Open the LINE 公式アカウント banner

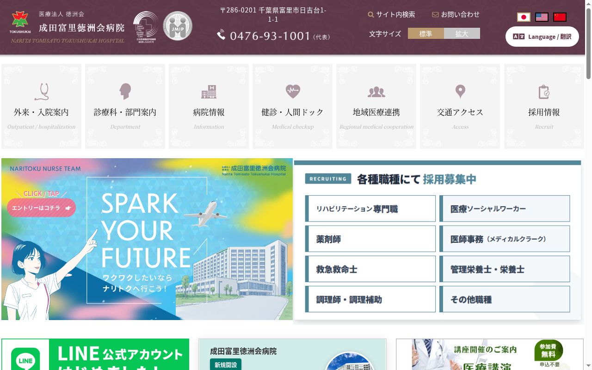95,354
